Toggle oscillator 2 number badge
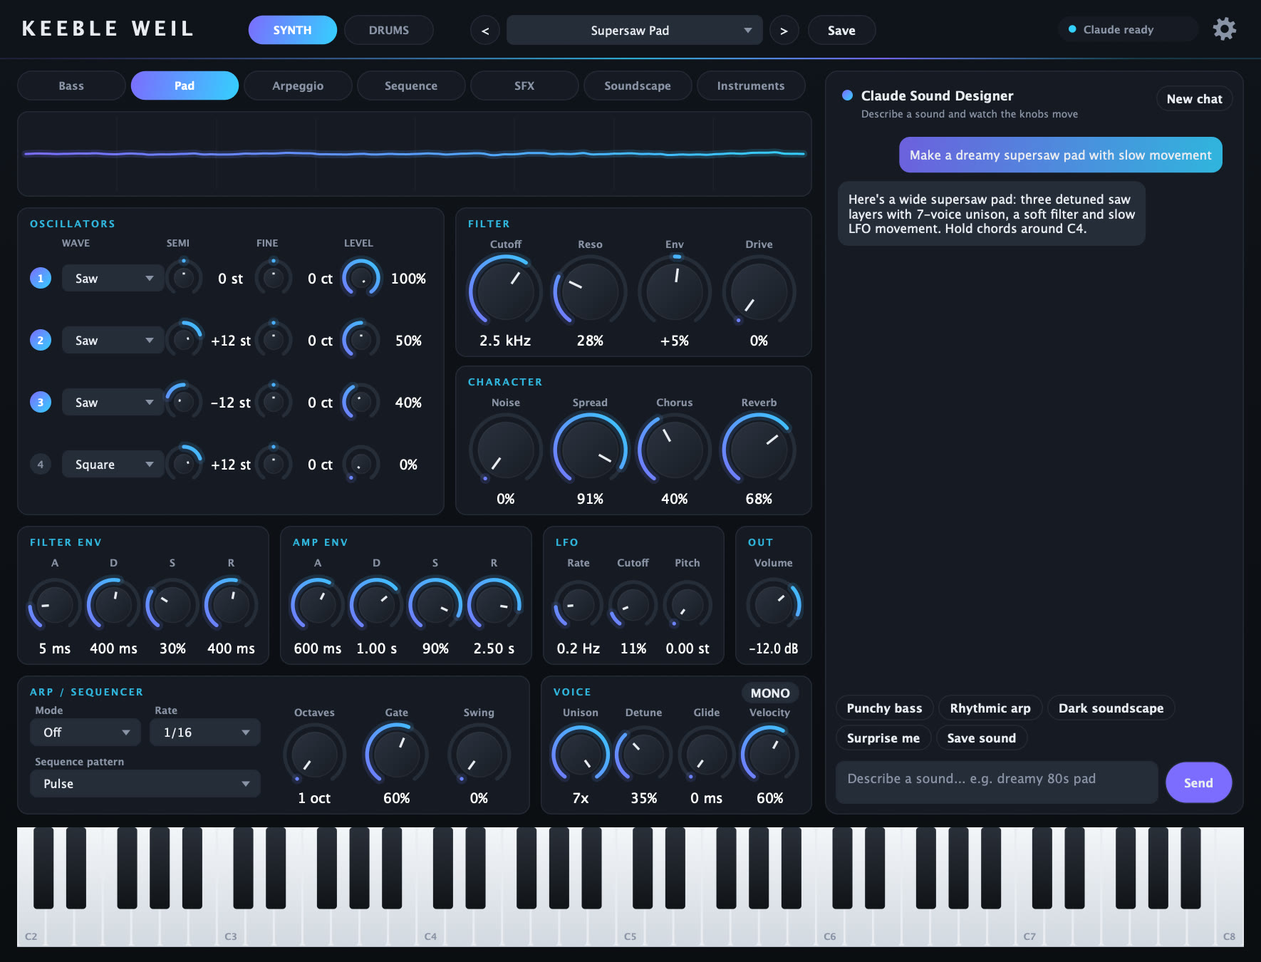 (41, 341)
